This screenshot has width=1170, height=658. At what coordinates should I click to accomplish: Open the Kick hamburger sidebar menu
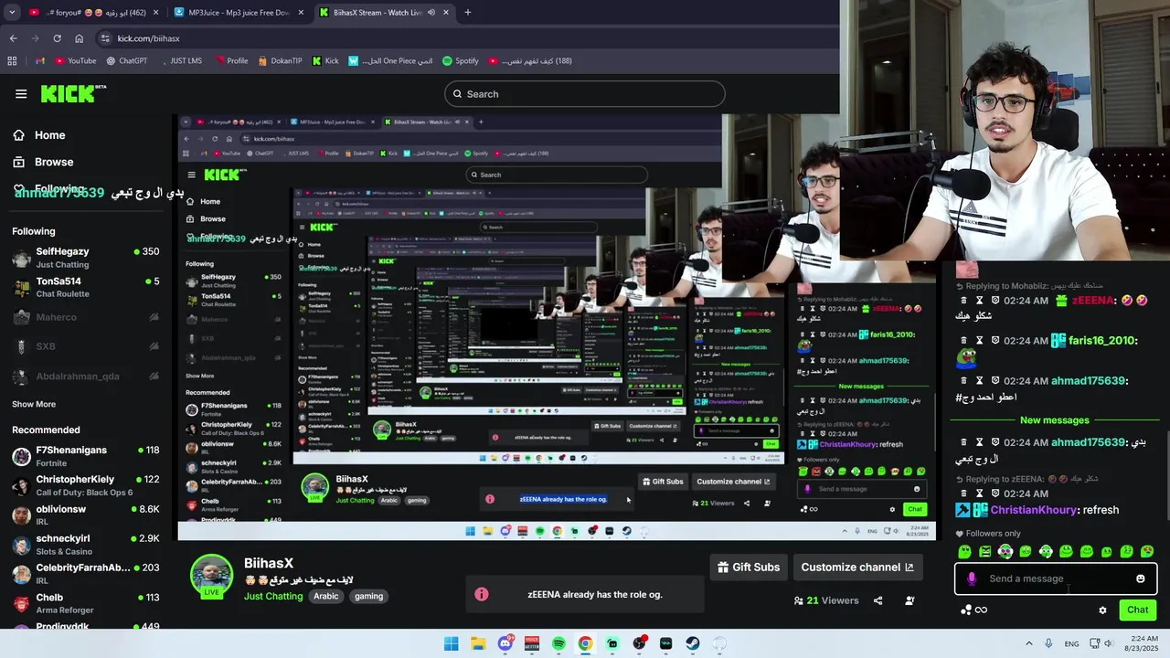21,93
